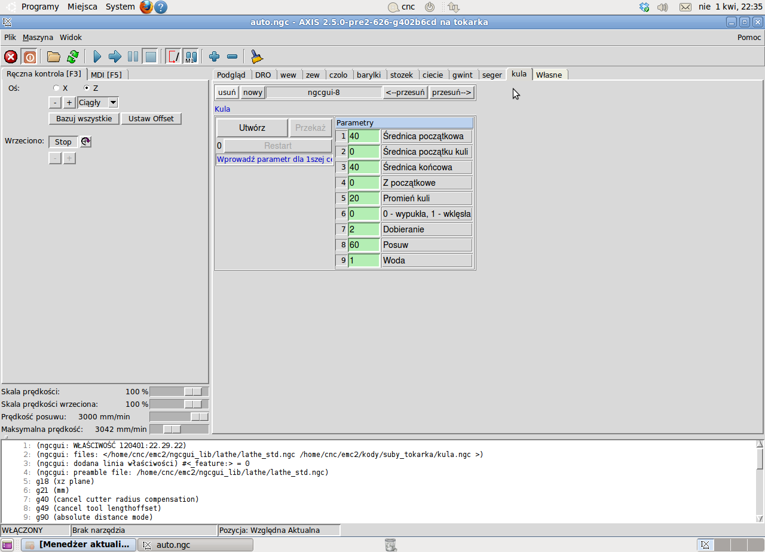Stop program execution square icon
The width and height of the screenshot is (765, 552).
coord(151,57)
